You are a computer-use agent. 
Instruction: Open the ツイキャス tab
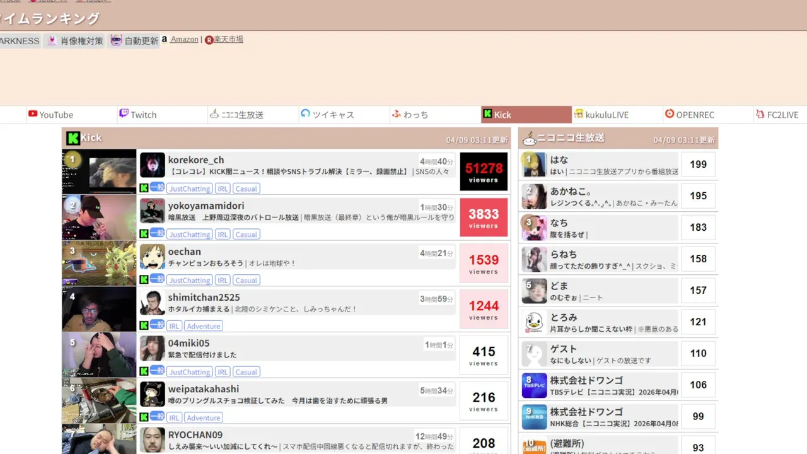pos(344,115)
